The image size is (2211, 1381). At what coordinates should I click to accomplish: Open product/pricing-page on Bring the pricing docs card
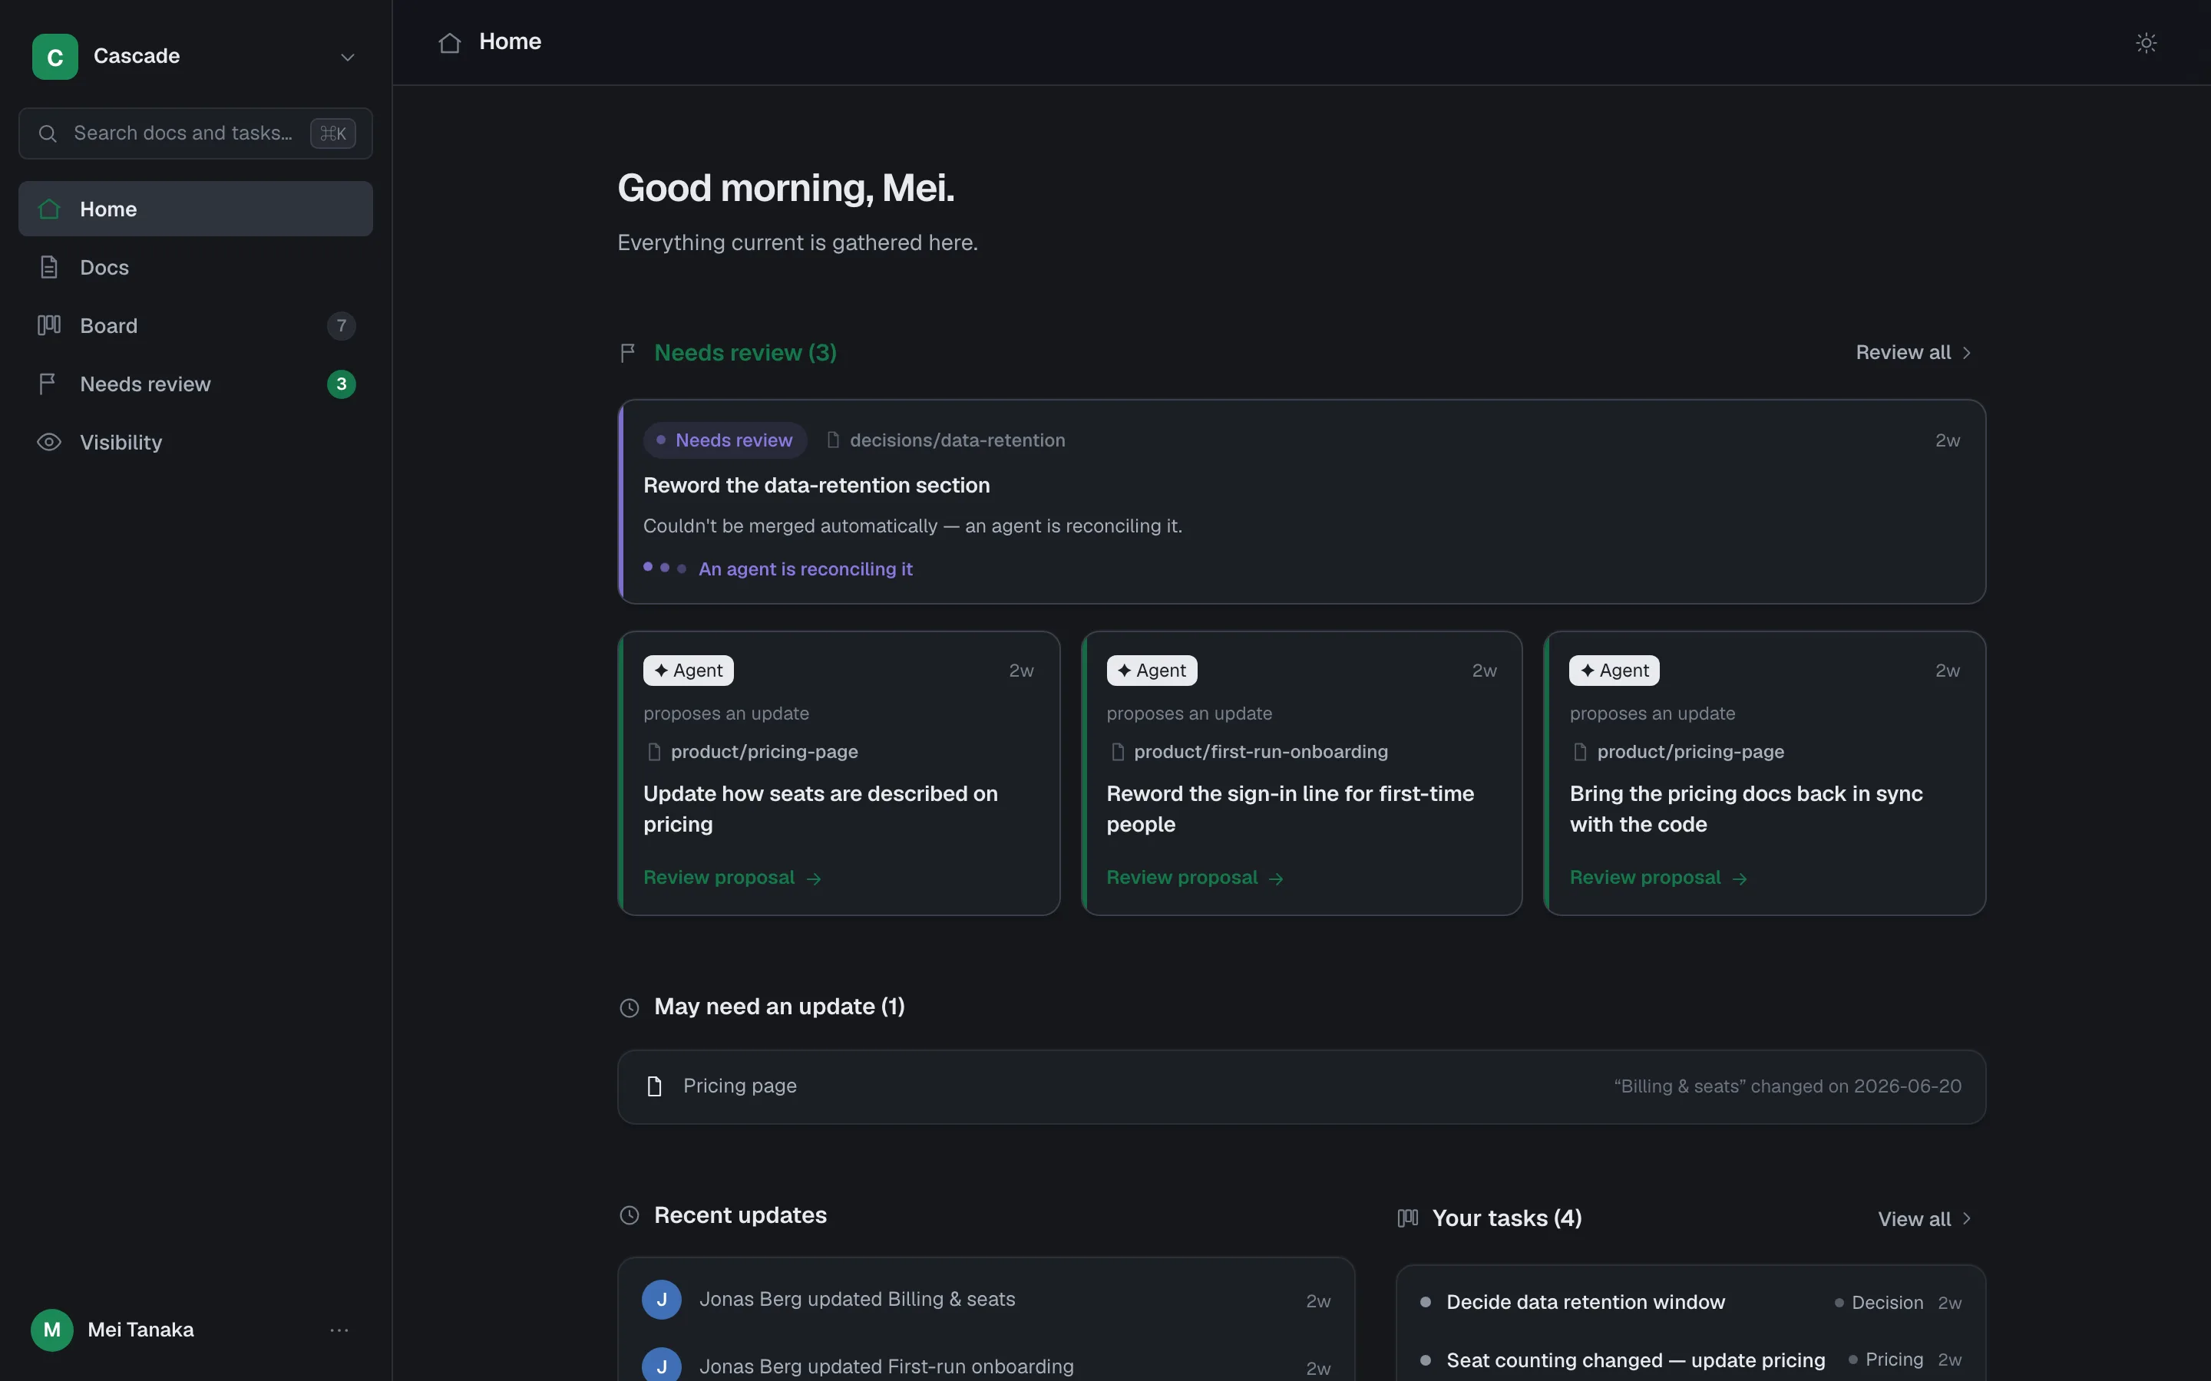click(1678, 752)
